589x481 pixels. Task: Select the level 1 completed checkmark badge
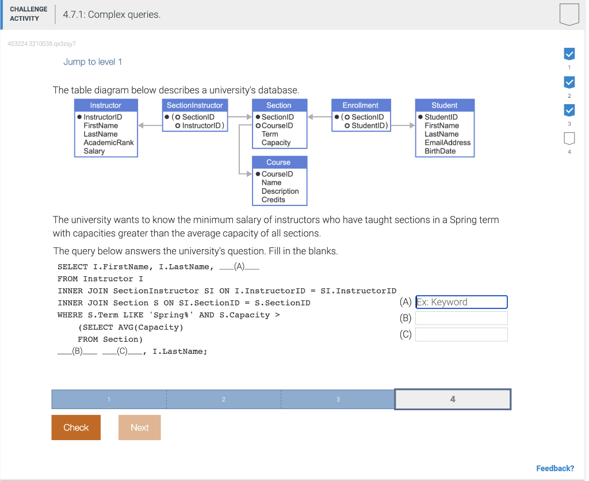[x=569, y=54]
